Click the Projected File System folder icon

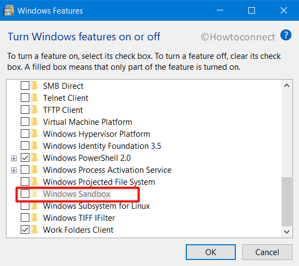point(34,182)
